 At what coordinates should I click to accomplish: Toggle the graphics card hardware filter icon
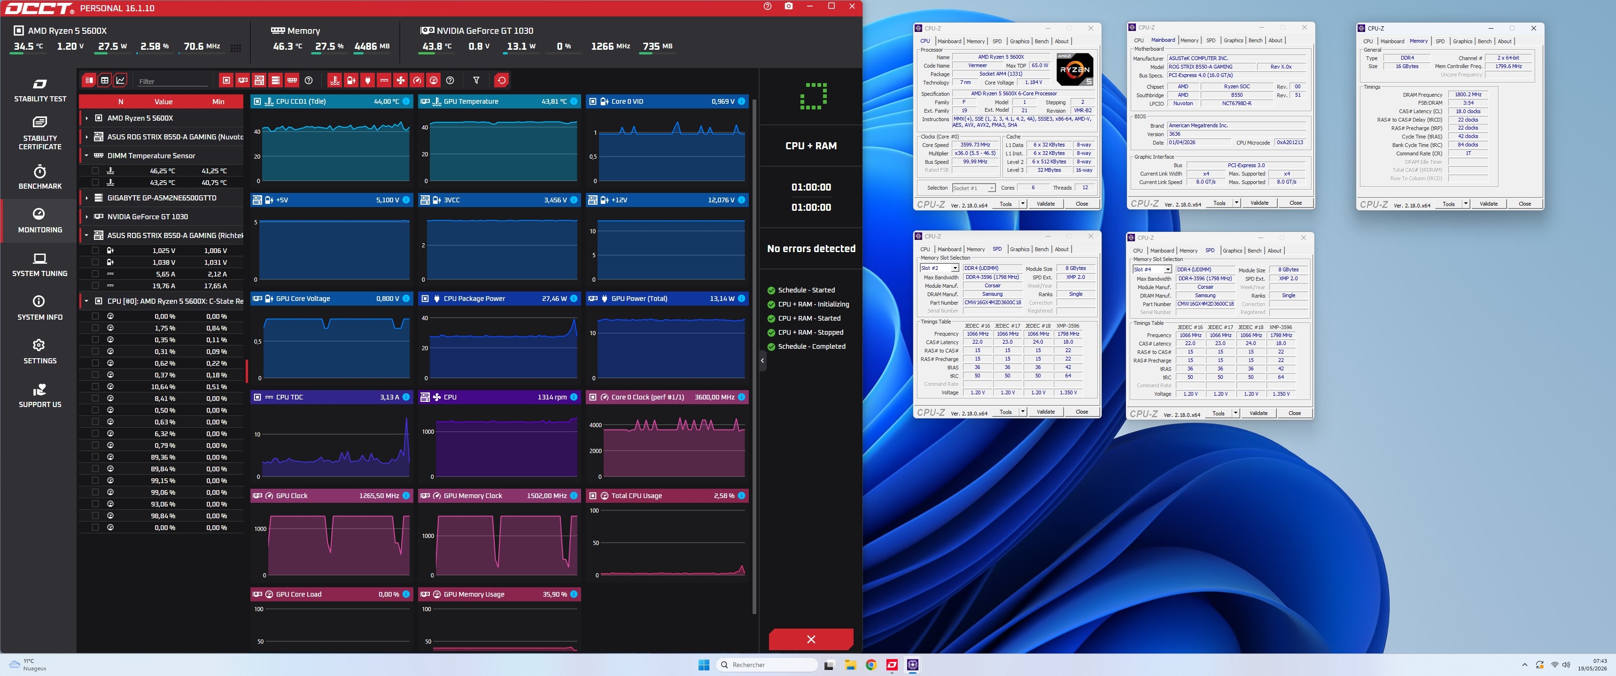coord(243,80)
